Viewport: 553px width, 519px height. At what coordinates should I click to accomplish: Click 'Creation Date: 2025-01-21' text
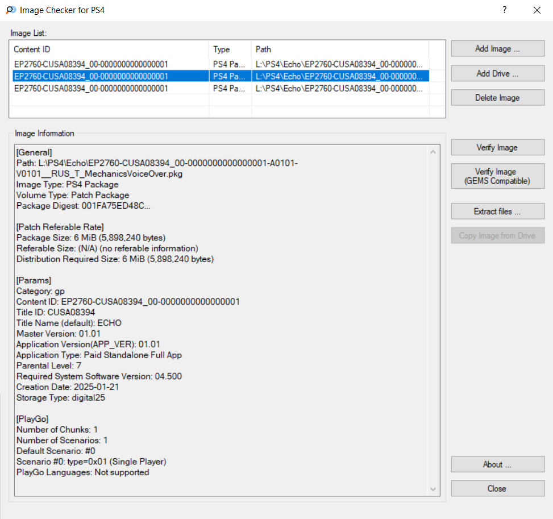click(x=68, y=387)
